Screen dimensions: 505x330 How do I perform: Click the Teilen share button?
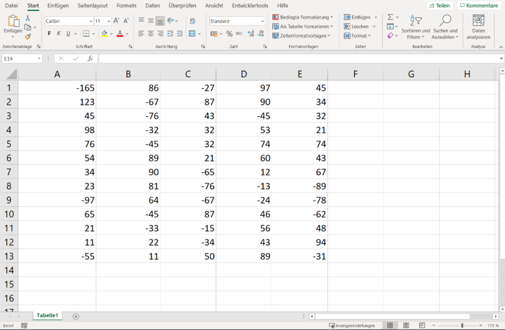pos(440,5)
